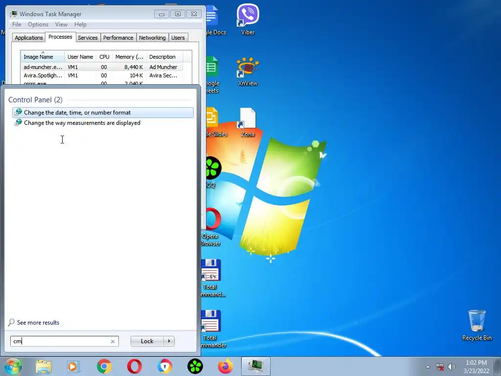Minimize the Windows Task Manager window
This screenshot has height=376, width=501.
pos(161,14)
